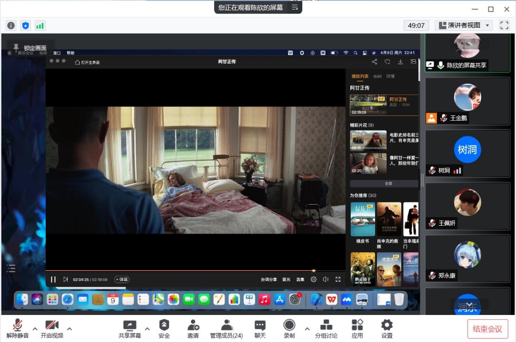Open 管理成员(24) member list

(227, 329)
